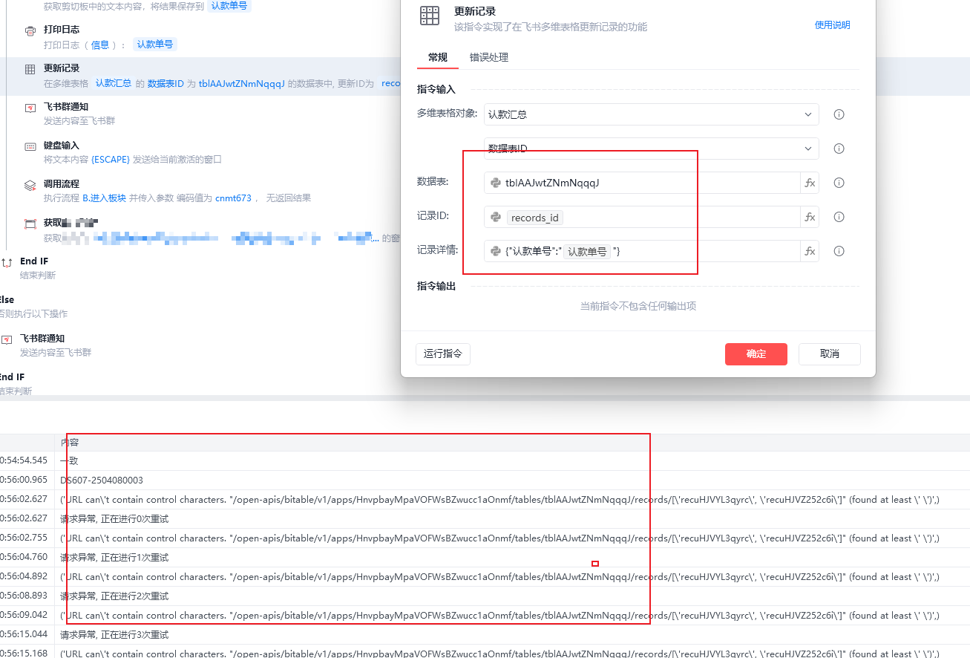Image resolution: width=970 pixels, height=658 pixels.
Task: Switch to the 常规 tab
Action: click(438, 57)
